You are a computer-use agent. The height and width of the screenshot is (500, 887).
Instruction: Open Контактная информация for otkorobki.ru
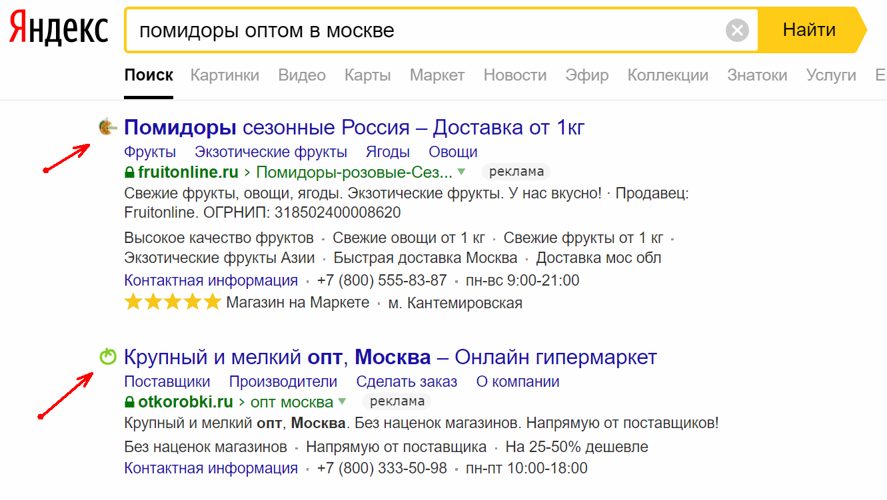[x=211, y=468]
